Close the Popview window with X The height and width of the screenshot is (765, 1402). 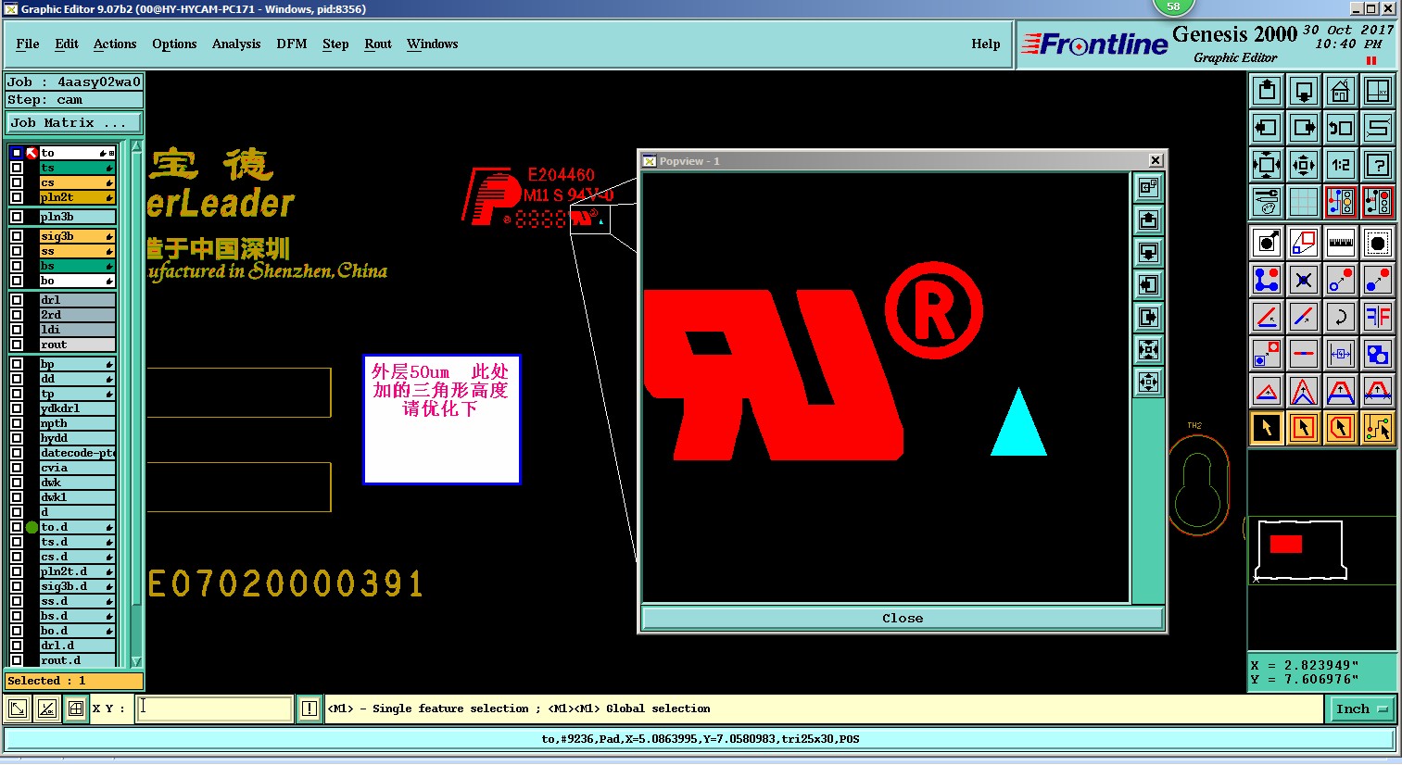coord(1156,160)
